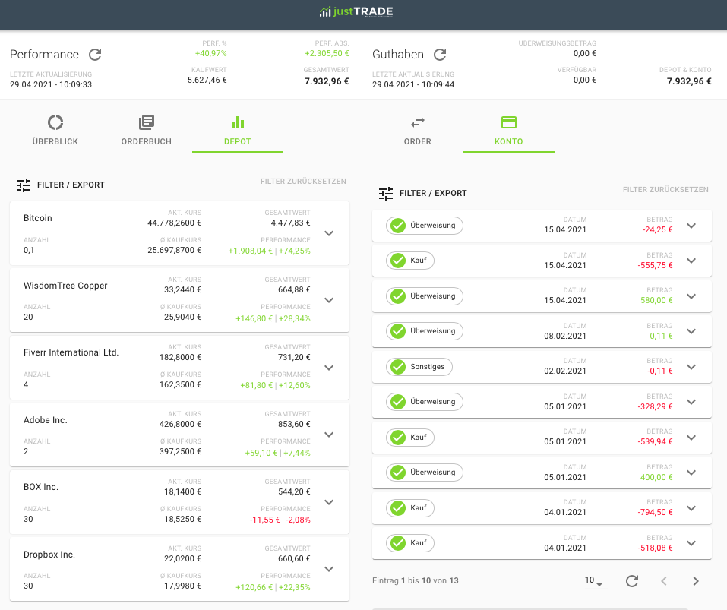Open account Filter / Export settings icon

386,193
